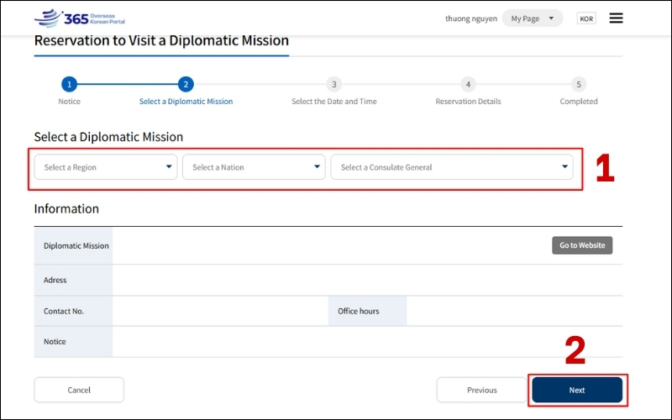Click the 365 Overseas Korean Portal logo
The height and width of the screenshot is (420, 672).
80,18
